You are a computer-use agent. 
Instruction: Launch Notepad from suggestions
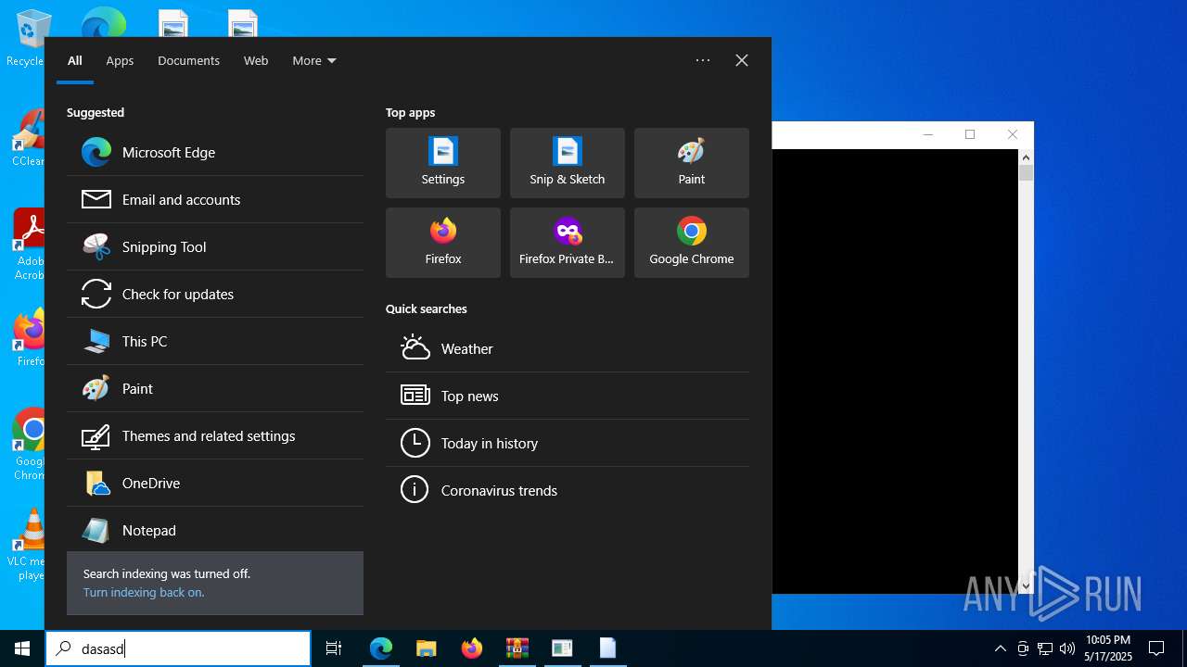pyautogui.click(x=215, y=530)
